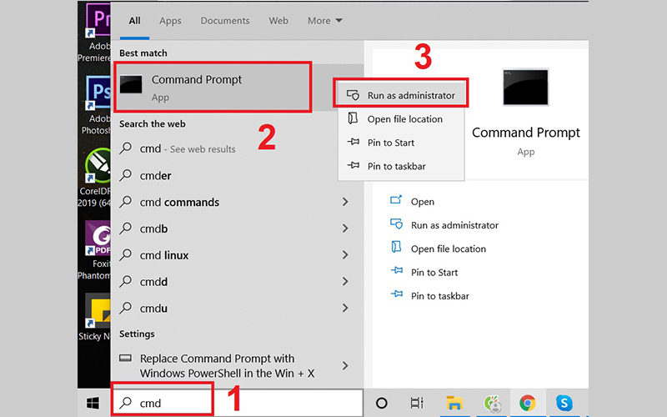Click shield icon of context Run as administrator

tap(353, 95)
